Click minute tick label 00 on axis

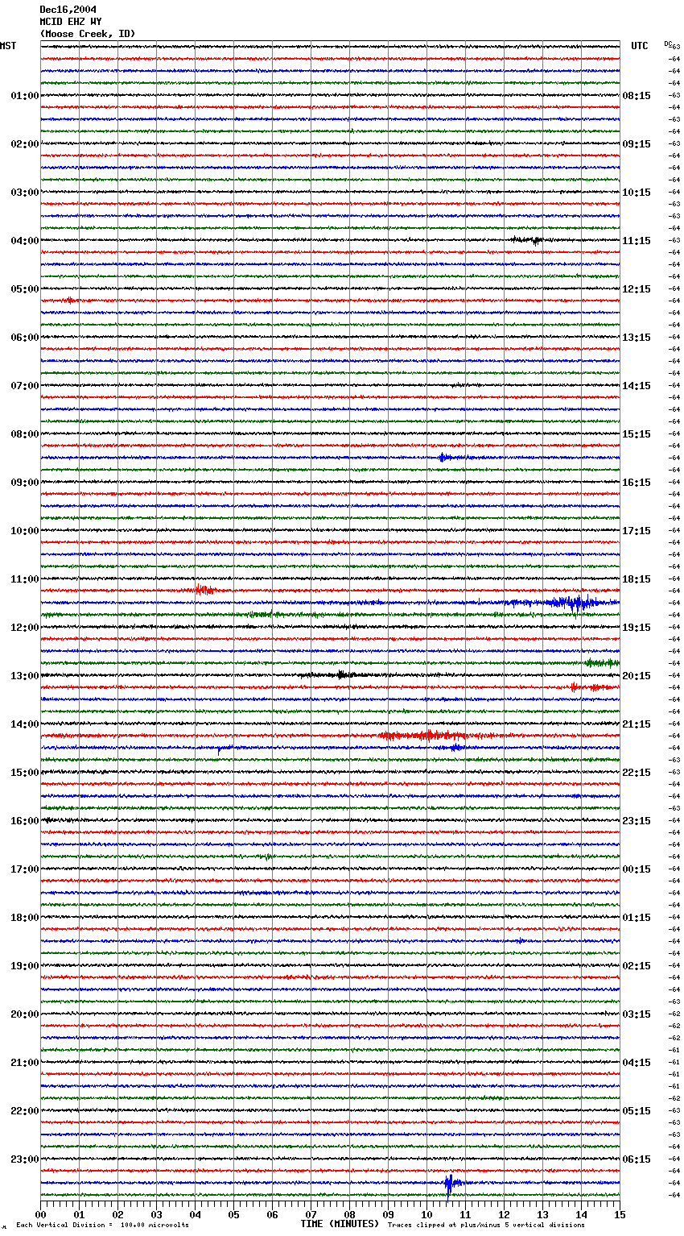click(x=41, y=1214)
